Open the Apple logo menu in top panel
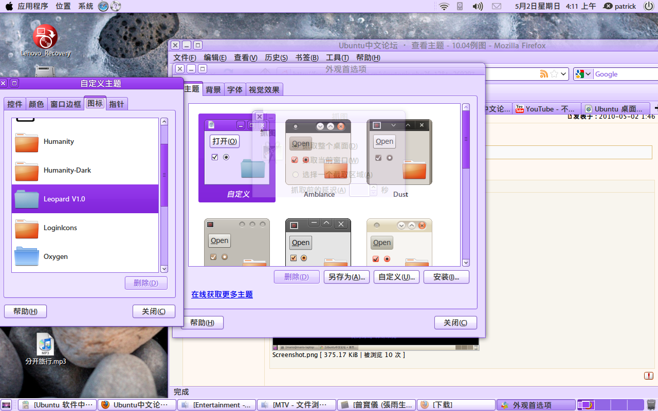The height and width of the screenshot is (411, 658). click(9, 6)
